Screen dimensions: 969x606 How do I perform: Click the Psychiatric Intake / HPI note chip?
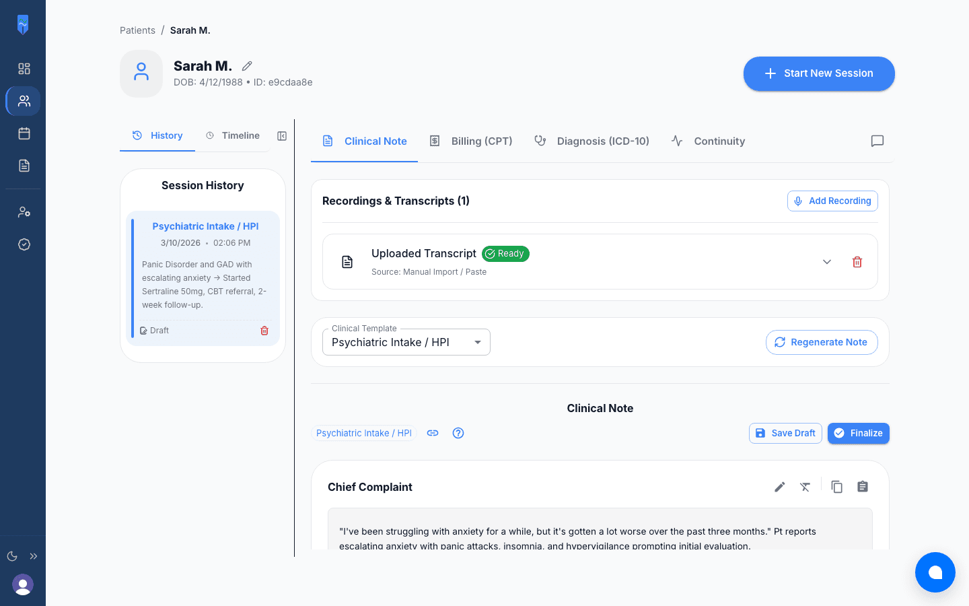tap(364, 433)
